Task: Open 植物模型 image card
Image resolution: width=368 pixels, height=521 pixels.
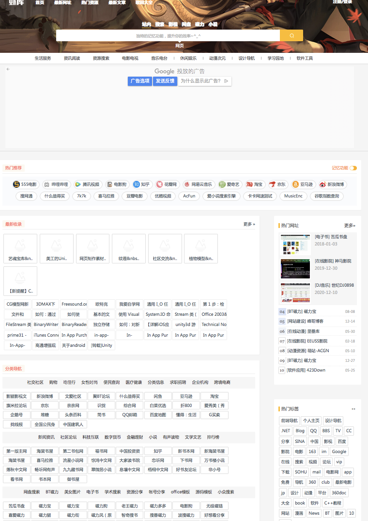Action: (x=201, y=248)
